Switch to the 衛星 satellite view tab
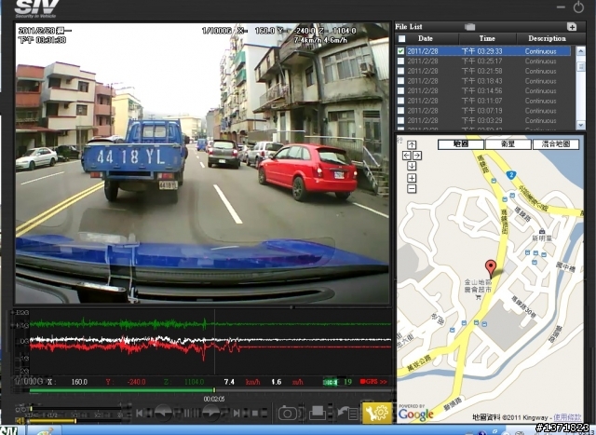The image size is (596, 435). click(508, 144)
